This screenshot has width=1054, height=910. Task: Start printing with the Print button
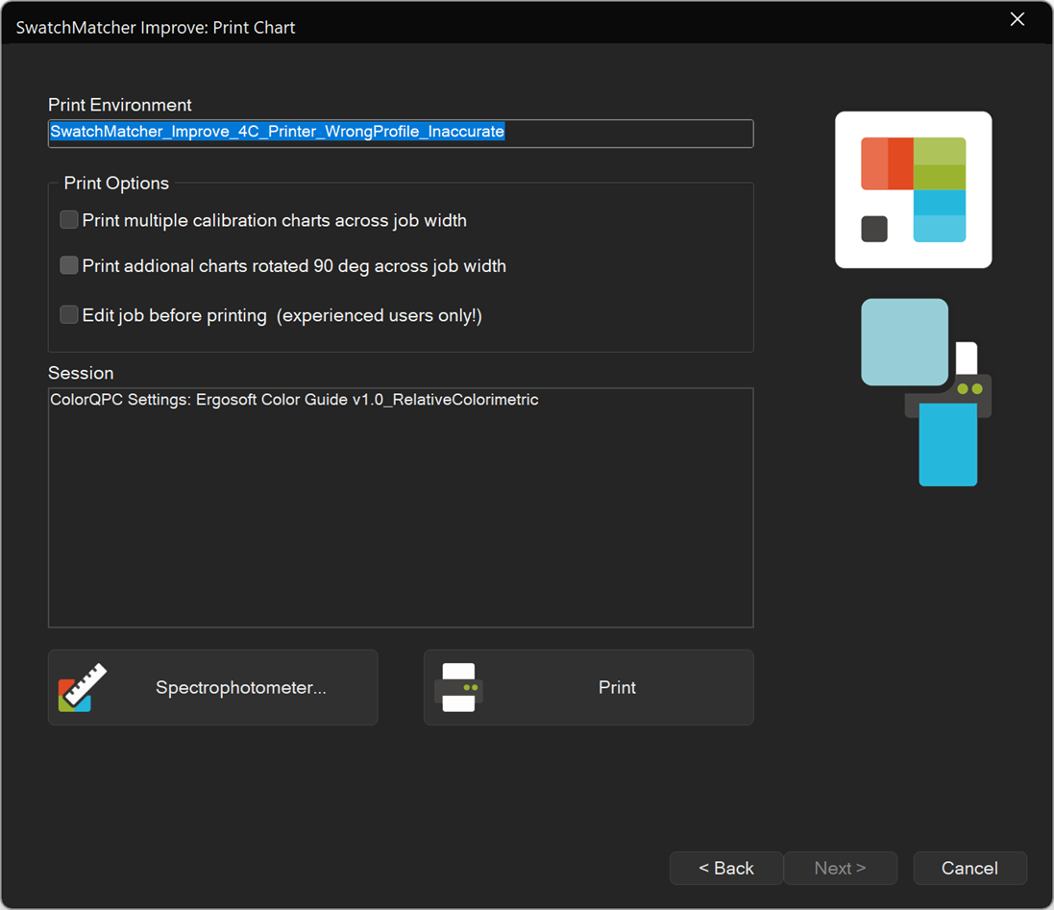tap(588, 687)
